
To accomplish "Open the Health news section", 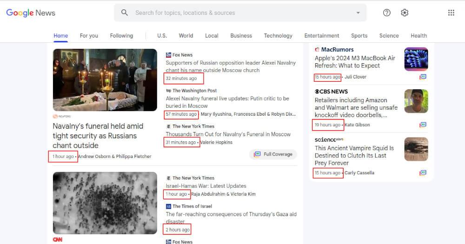I will [x=419, y=36].
